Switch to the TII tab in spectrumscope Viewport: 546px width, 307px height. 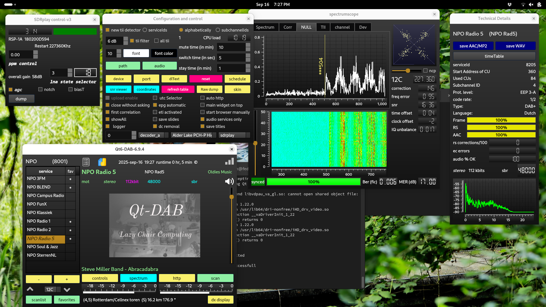[323, 27]
